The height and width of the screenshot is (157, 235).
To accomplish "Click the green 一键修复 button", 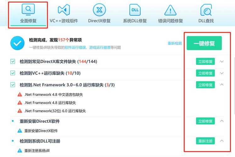I will click(x=204, y=43).
